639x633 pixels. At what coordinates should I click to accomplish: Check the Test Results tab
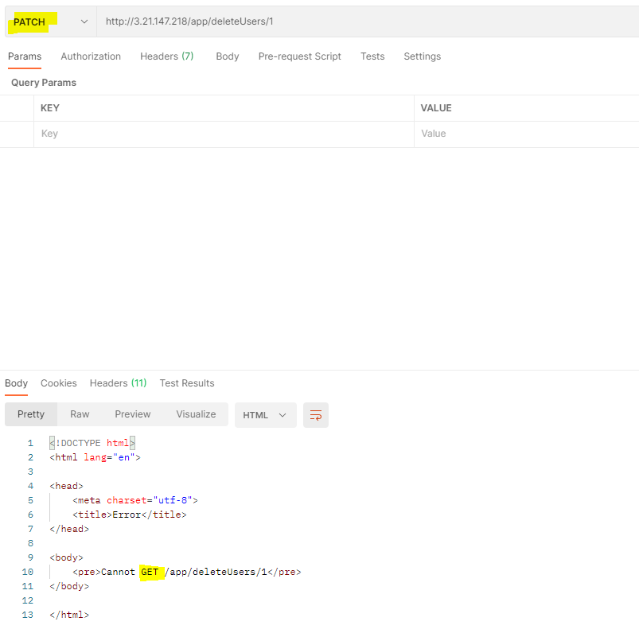click(x=186, y=383)
